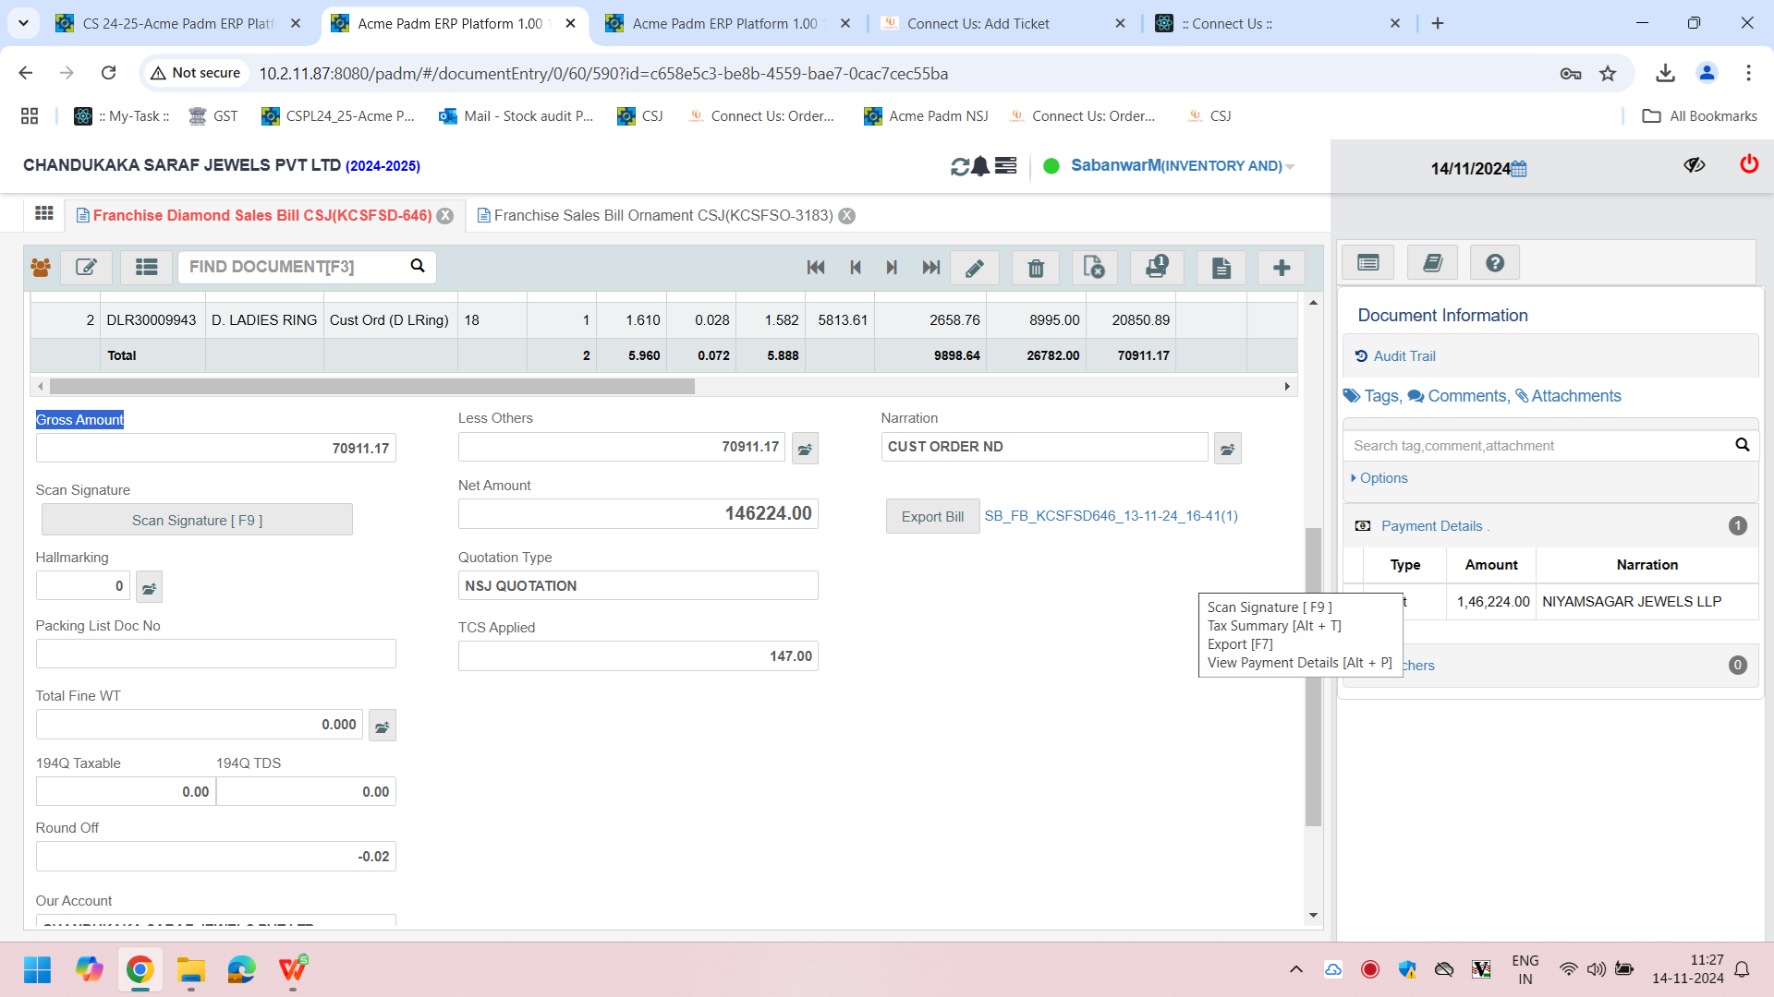Go to previous document record
Viewport: 1774px width, 997px height.
tap(856, 268)
